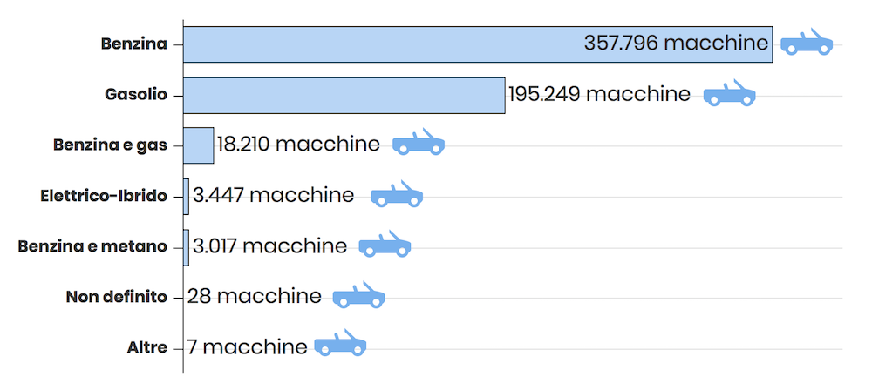Click the Non definito label
This screenshot has height=390, width=872.
coord(117,297)
